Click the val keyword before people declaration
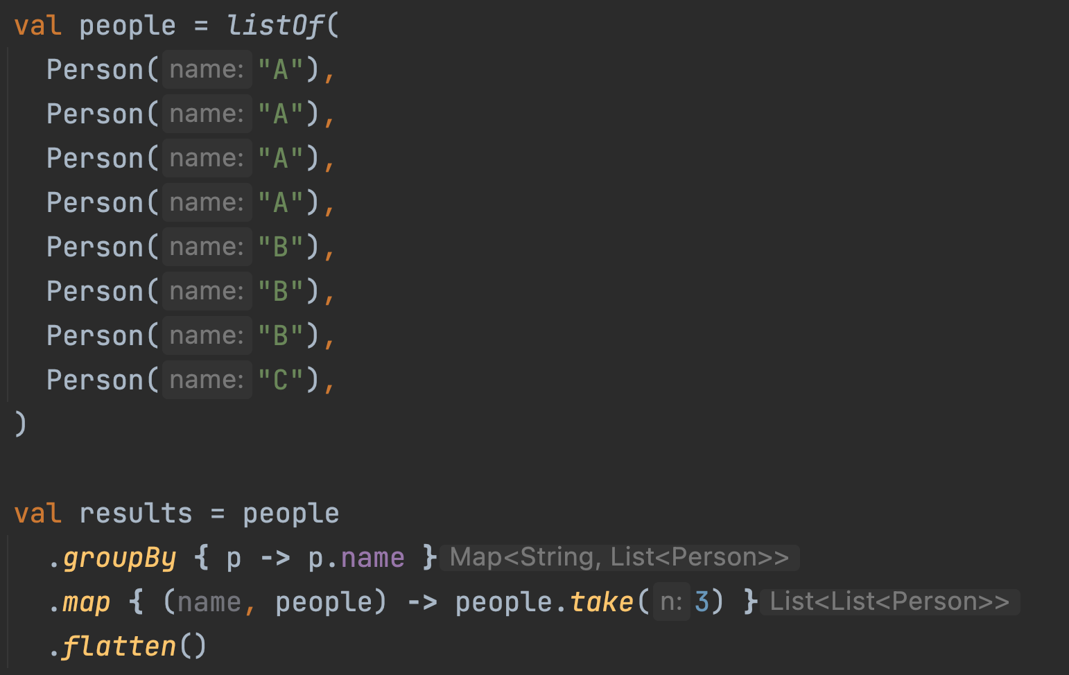The height and width of the screenshot is (675, 1069). (38, 26)
